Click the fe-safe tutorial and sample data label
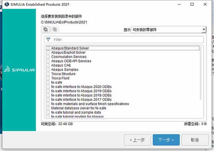The image size is (214, 151). click(x=76, y=112)
